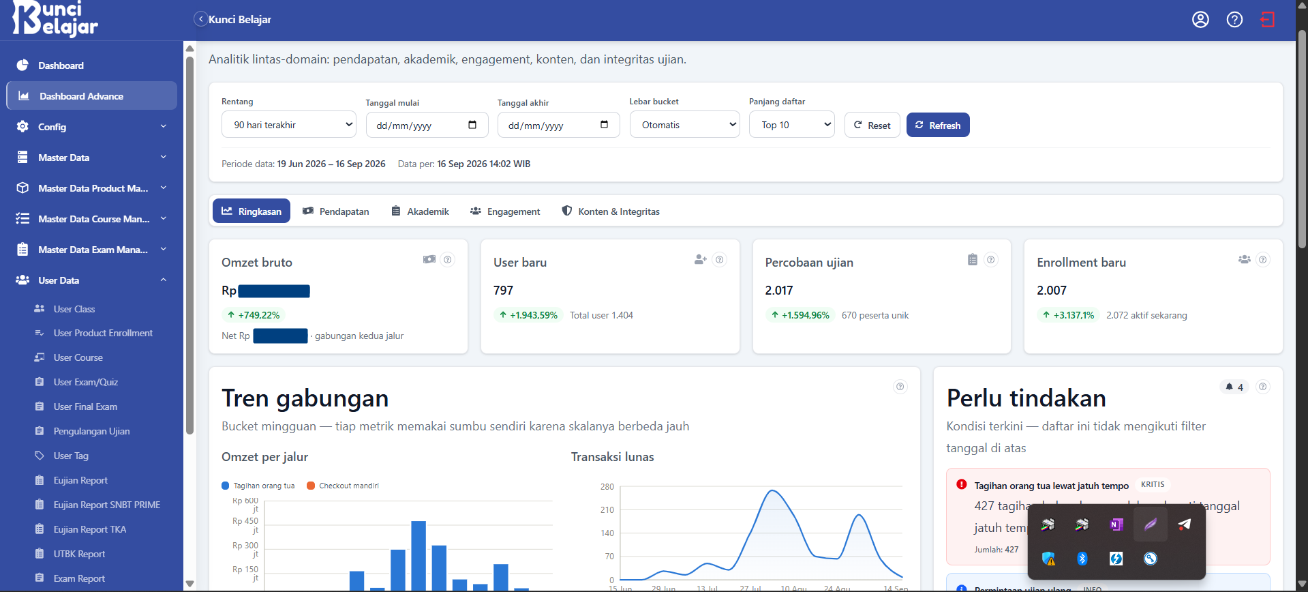
Task: Collapse the User Data menu chevron
Action: [164, 280]
